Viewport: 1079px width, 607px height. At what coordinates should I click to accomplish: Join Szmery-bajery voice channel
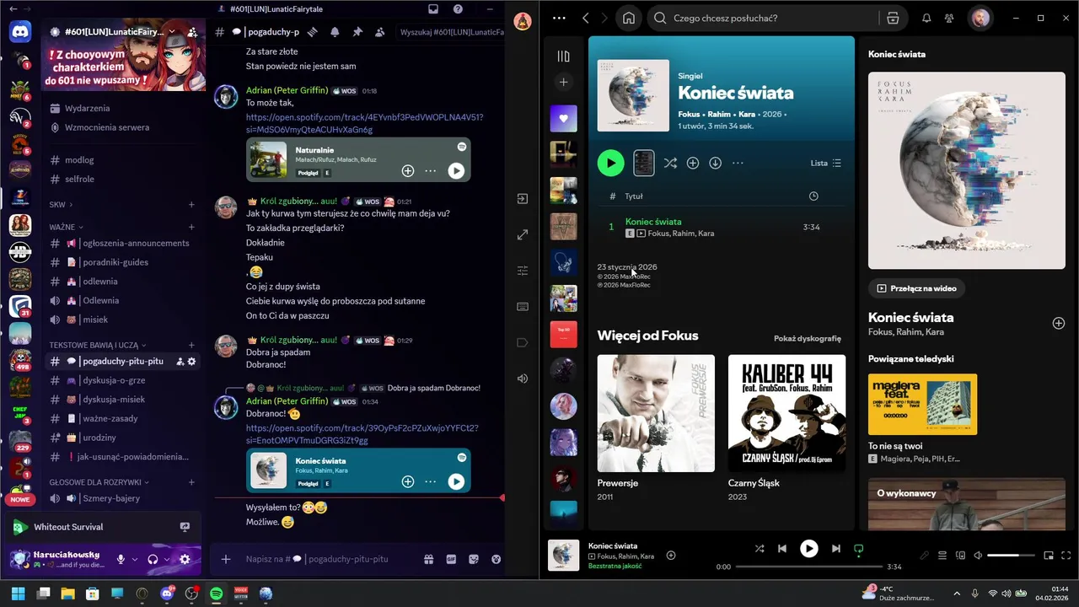point(122,498)
